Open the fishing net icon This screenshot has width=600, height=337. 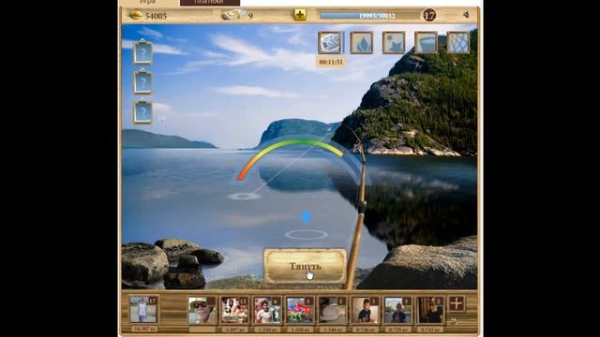tap(458, 42)
